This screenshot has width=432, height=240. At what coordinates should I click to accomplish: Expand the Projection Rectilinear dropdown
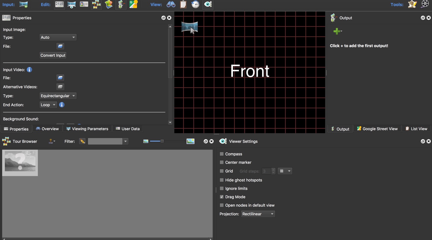(258, 214)
